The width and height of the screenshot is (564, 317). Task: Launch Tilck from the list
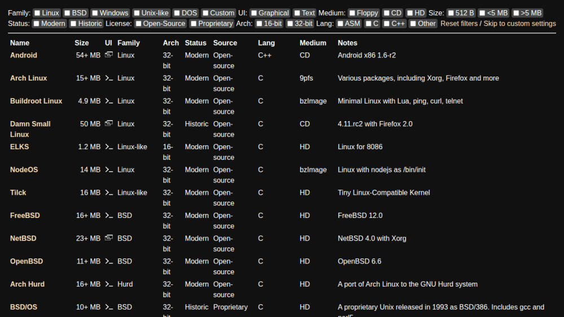pyautogui.click(x=18, y=193)
